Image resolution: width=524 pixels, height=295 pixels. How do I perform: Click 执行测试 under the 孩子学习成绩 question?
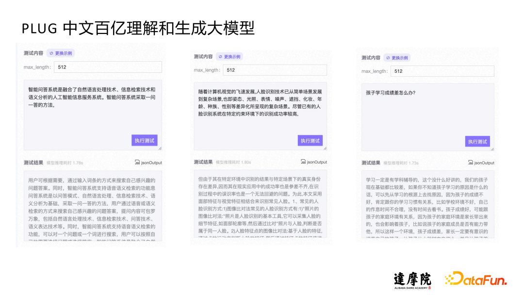pos(477,141)
